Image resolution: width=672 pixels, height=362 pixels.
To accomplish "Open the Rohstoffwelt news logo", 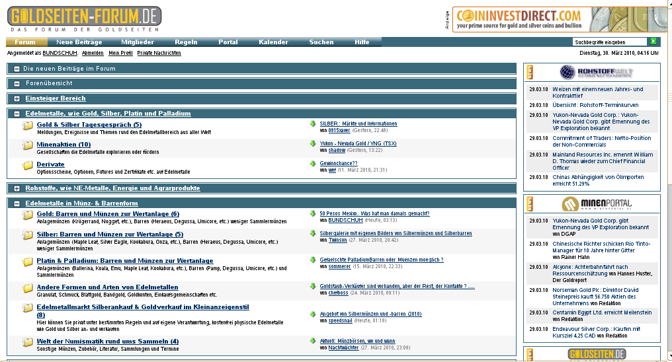I will click(596, 72).
